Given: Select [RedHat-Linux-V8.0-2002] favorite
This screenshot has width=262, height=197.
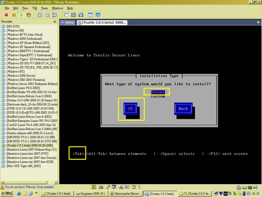Looking at the screenshot, I should coord(23,88).
